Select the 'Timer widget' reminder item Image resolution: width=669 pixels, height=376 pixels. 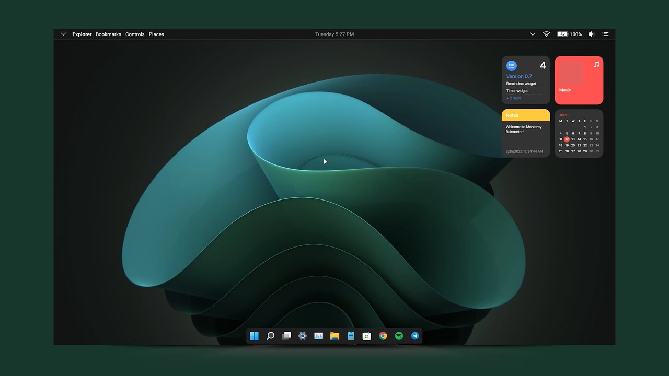tap(517, 91)
